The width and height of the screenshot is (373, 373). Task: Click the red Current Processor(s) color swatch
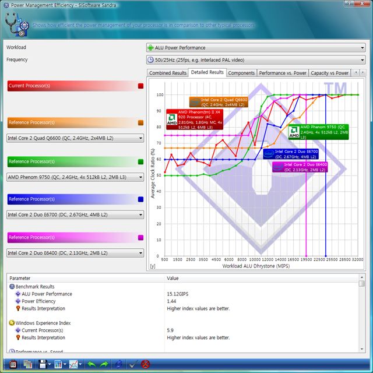(140, 86)
